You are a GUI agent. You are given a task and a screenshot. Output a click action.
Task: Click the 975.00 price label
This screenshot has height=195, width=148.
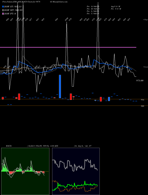click(140, 81)
